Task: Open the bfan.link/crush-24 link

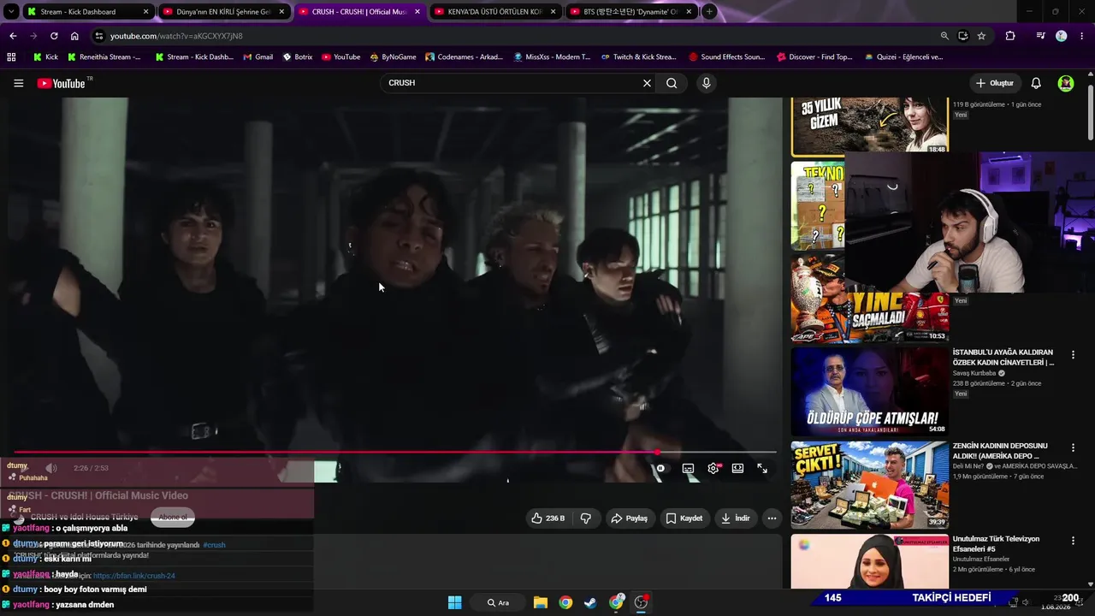Action: [x=134, y=576]
